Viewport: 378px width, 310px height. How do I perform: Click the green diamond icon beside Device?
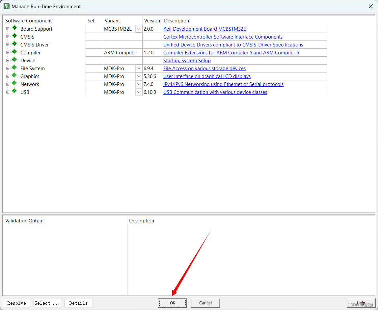(x=14, y=60)
